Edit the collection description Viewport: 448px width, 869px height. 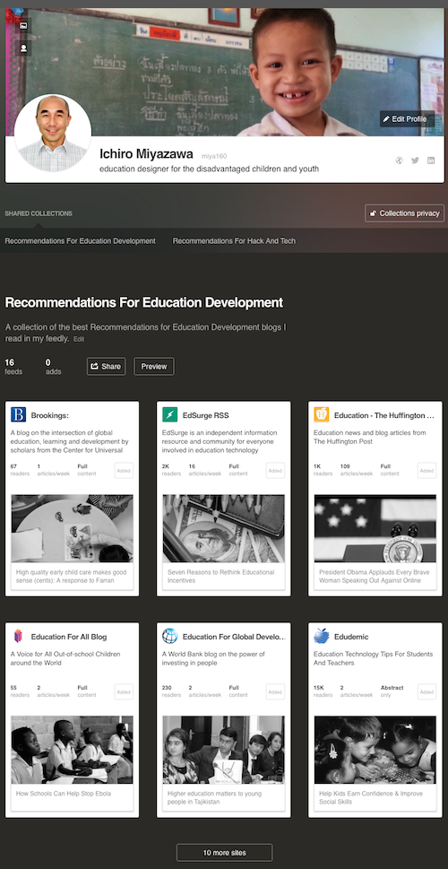79,339
